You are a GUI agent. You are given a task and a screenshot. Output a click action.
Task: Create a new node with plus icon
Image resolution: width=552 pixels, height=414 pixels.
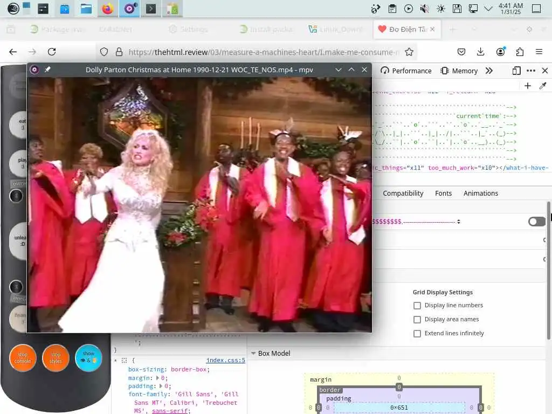[528, 86]
